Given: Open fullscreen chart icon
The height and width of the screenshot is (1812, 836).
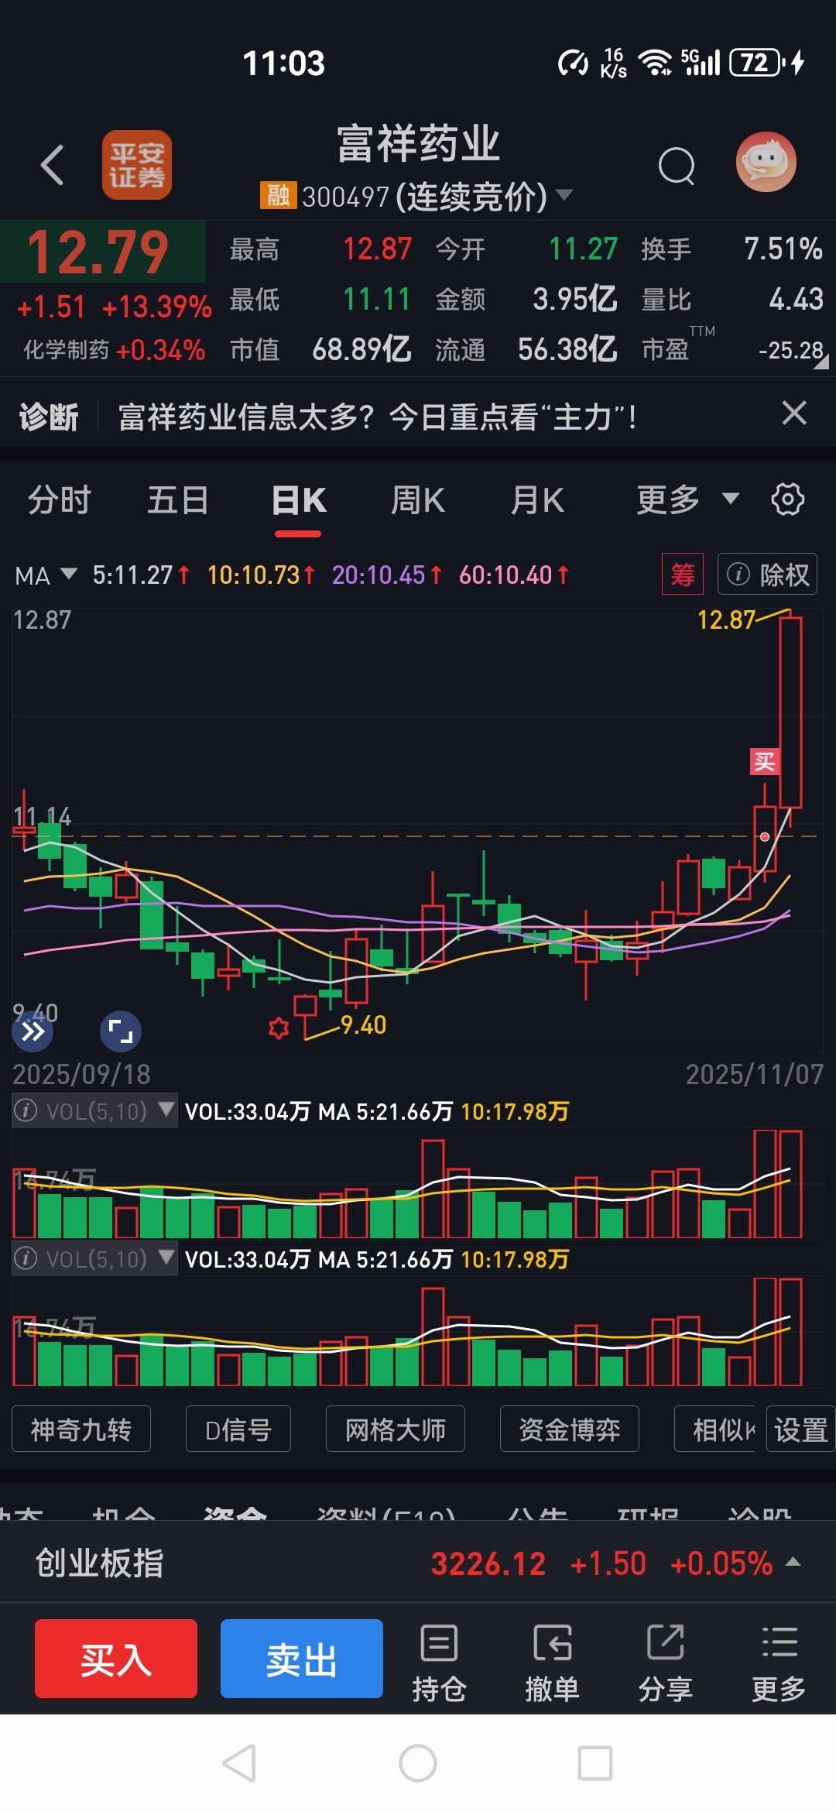Looking at the screenshot, I should (x=121, y=1031).
